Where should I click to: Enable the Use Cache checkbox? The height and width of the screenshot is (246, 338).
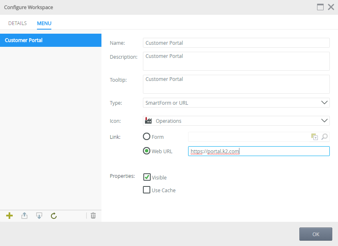point(147,190)
